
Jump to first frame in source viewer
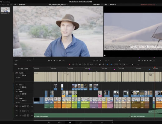tap(49, 61)
